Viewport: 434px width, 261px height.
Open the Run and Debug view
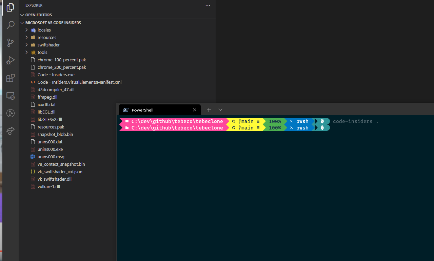click(x=10, y=60)
